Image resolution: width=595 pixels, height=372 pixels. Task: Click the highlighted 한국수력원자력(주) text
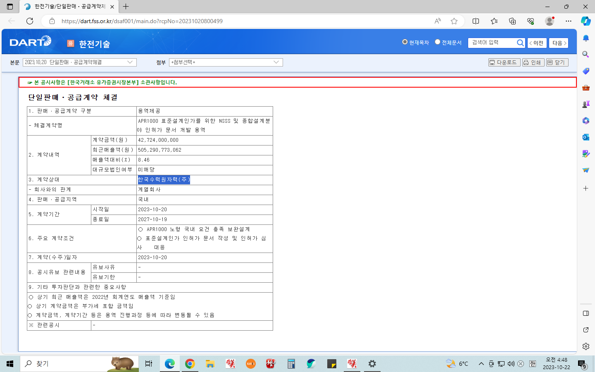click(x=164, y=179)
